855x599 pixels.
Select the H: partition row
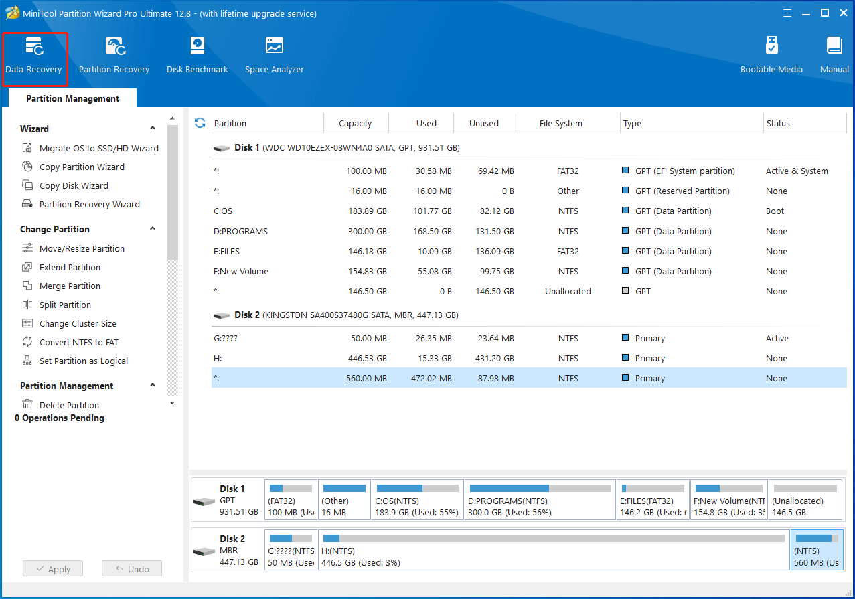(529, 358)
